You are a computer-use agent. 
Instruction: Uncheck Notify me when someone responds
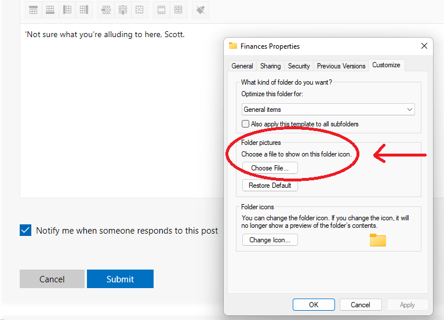26,230
